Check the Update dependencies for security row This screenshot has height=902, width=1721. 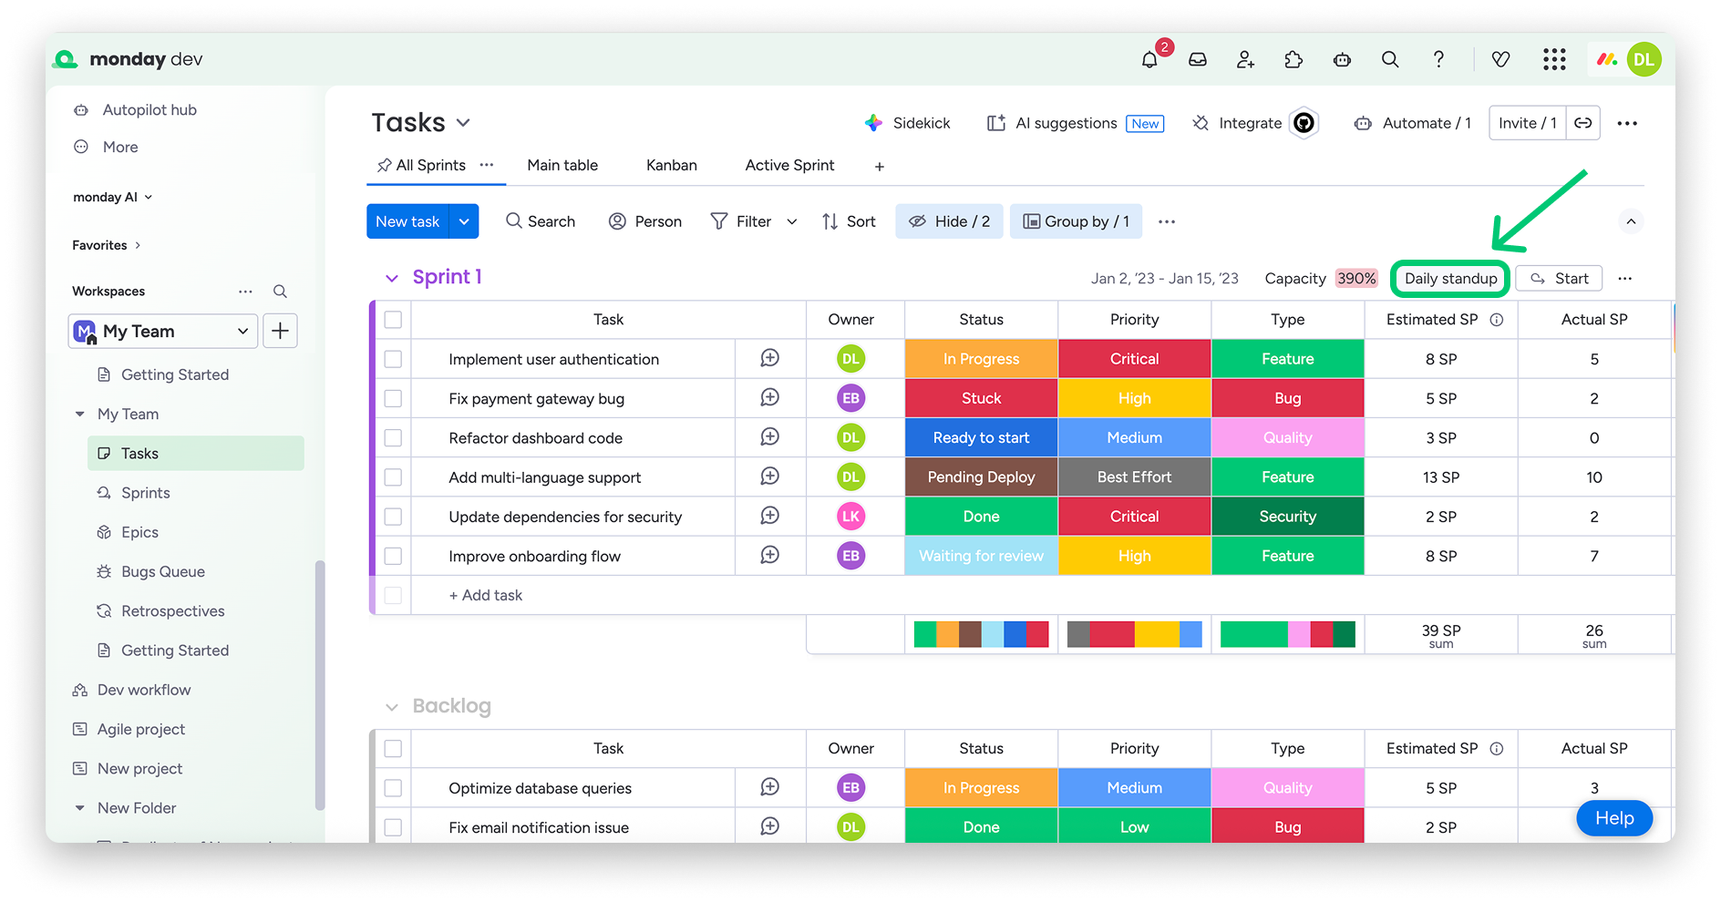coord(393,517)
